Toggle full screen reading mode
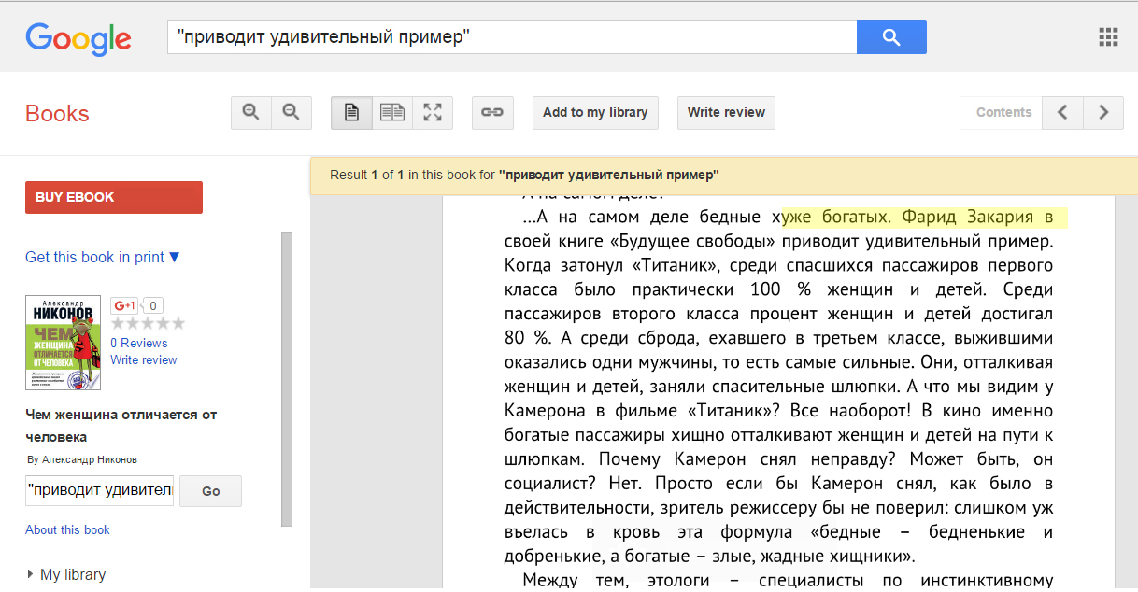Image resolution: width=1138 pixels, height=592 pixels. pyautogui.click(x=433, y=113)
